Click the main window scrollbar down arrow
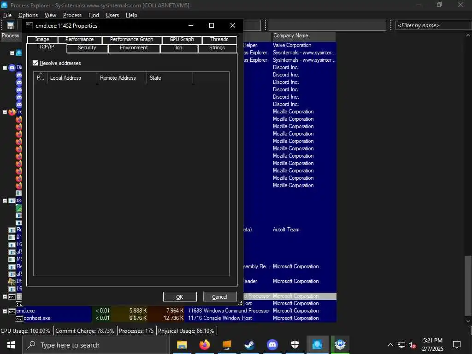Screen dimensions: 472x354 (468, 321)
